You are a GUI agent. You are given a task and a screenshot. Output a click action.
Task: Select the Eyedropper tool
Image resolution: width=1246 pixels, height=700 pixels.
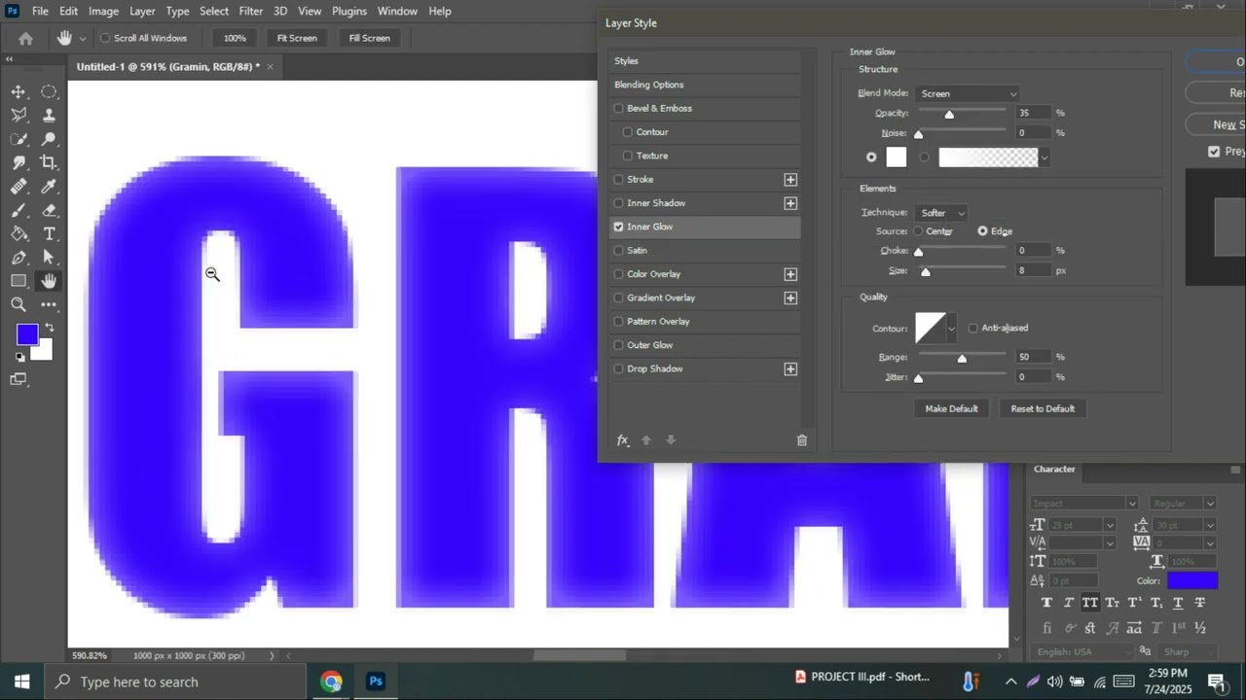(49, 187)
